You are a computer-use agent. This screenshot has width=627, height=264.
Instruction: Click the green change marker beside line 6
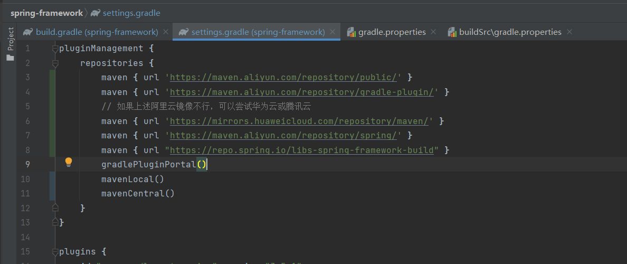pyautogui.click(x=52, y=121)
